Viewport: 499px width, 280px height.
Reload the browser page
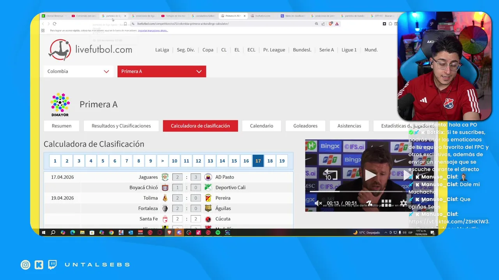(x=55, y=24)
